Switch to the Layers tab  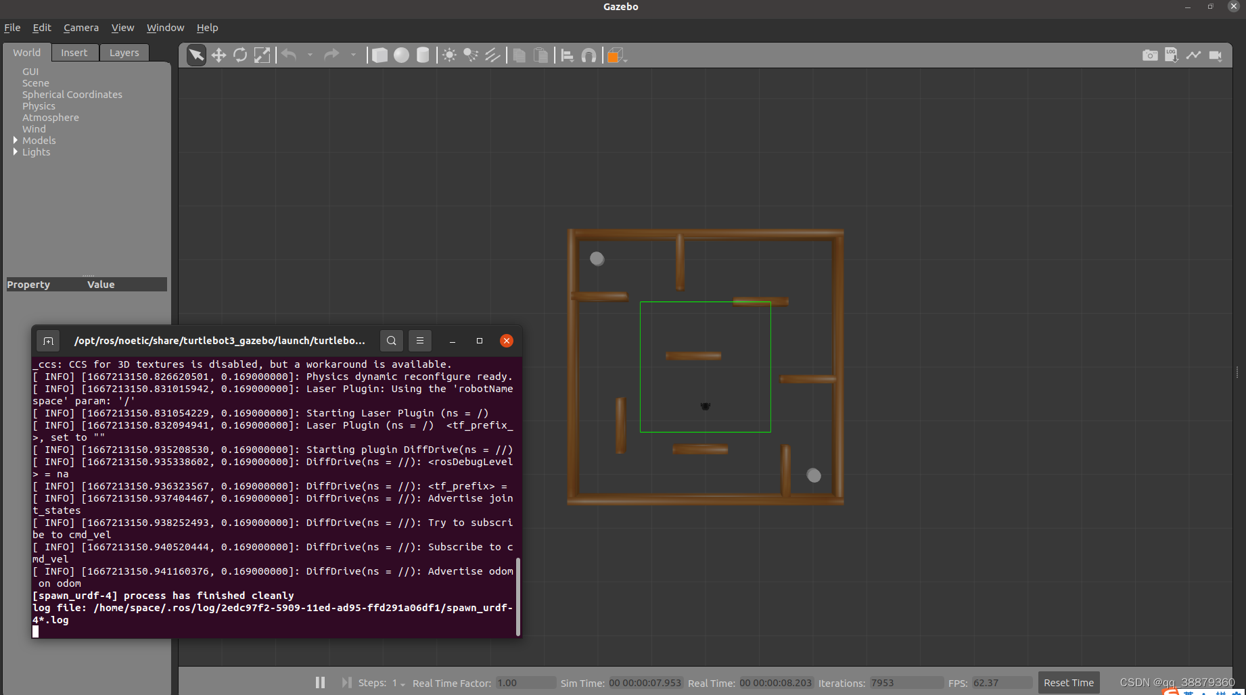click(124, 53)
